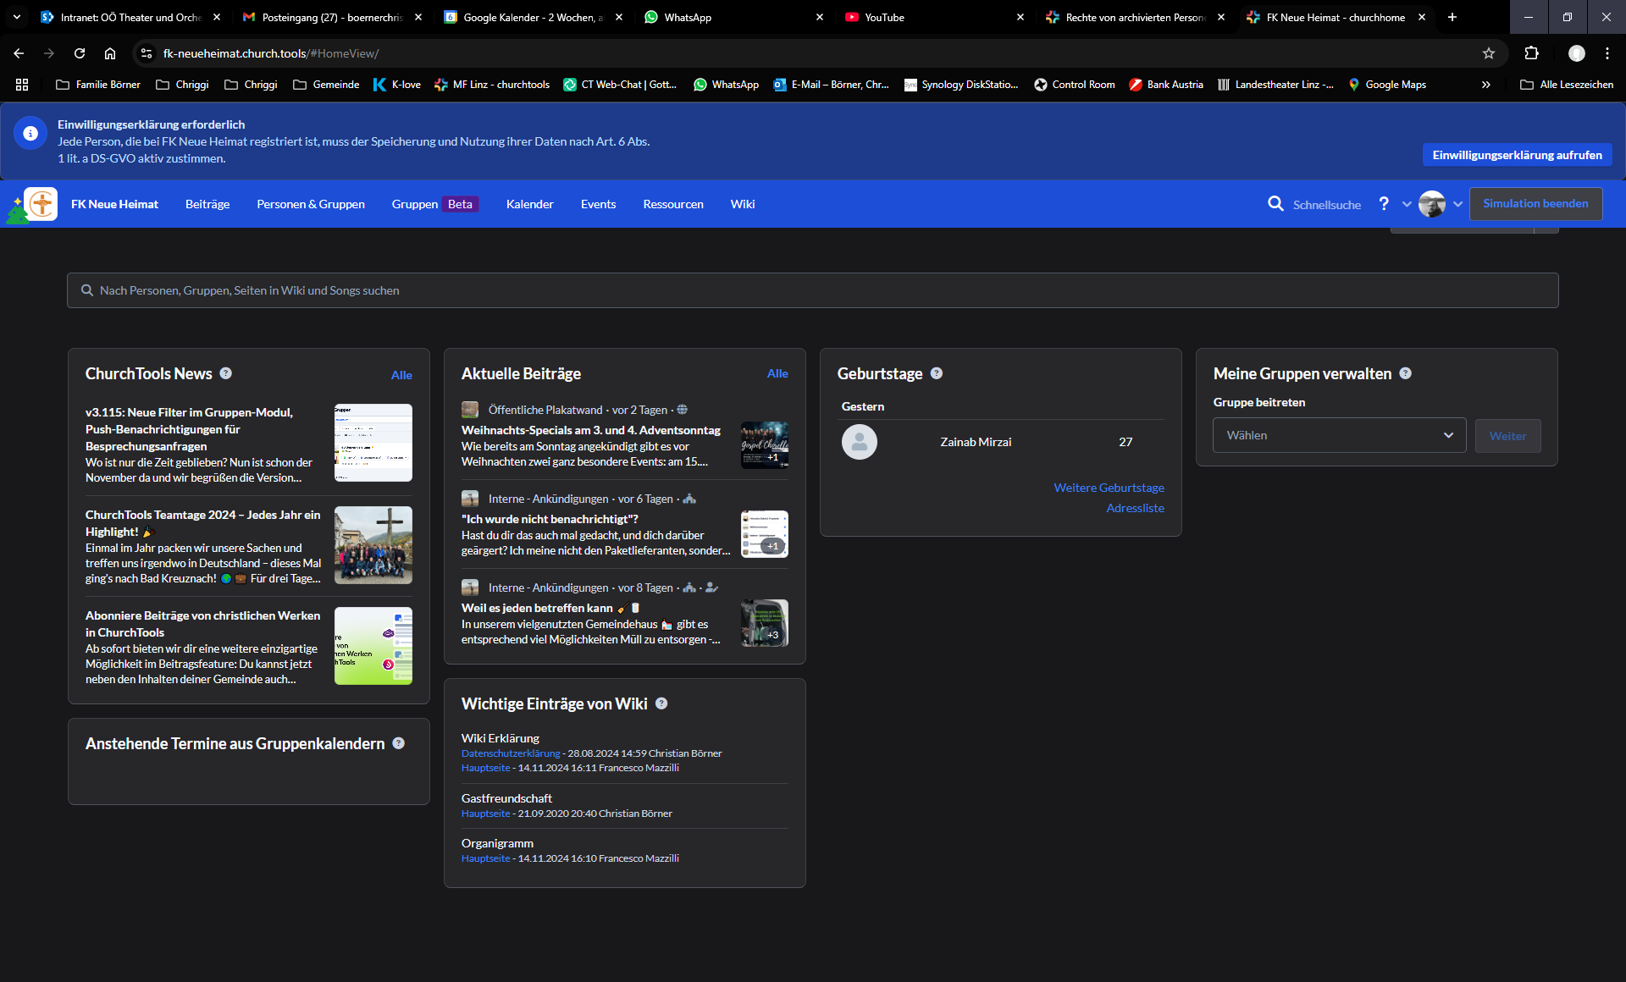Viewport: 1626px width, 982px height.
Task: Open the Chrome profile circle icon
Action: (1577, 53)
